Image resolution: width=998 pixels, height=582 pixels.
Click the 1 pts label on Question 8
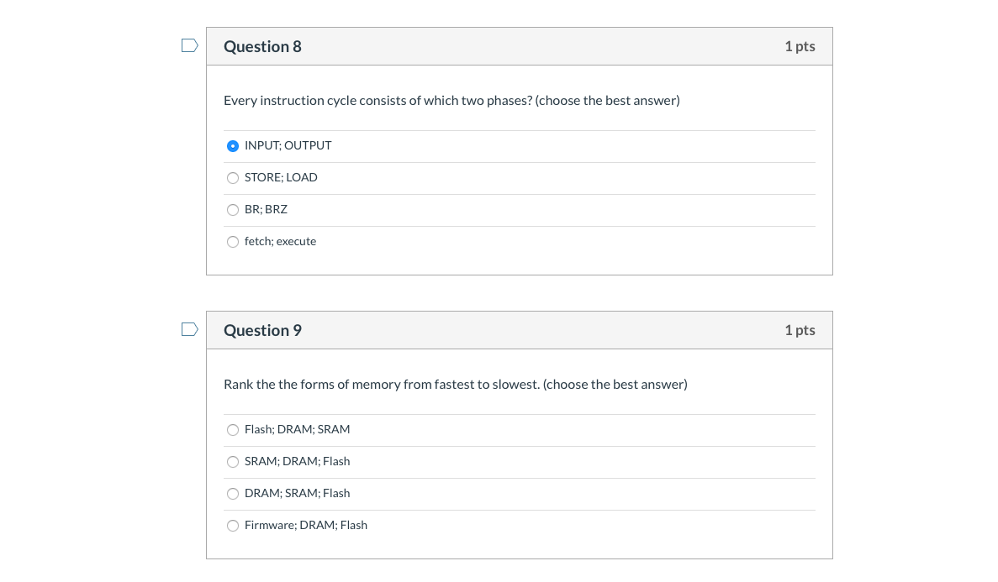800,46
